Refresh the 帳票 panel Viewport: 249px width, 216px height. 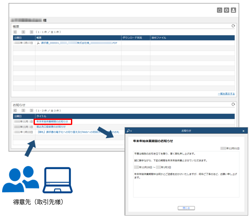pyautogui.click(x=233, y=26)
